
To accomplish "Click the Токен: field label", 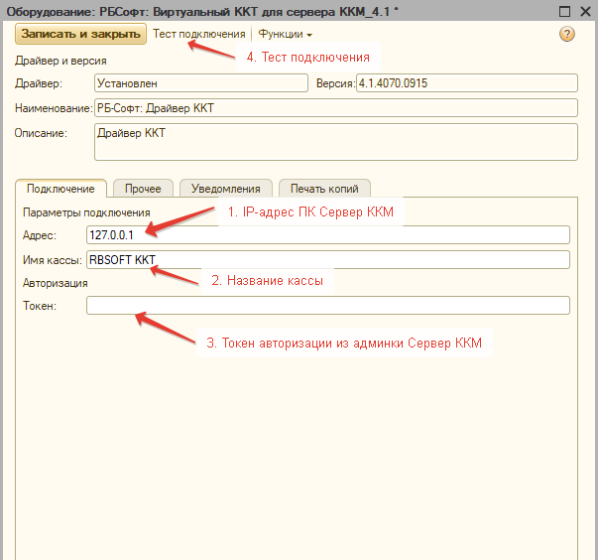I will click(x=40, y=306).
